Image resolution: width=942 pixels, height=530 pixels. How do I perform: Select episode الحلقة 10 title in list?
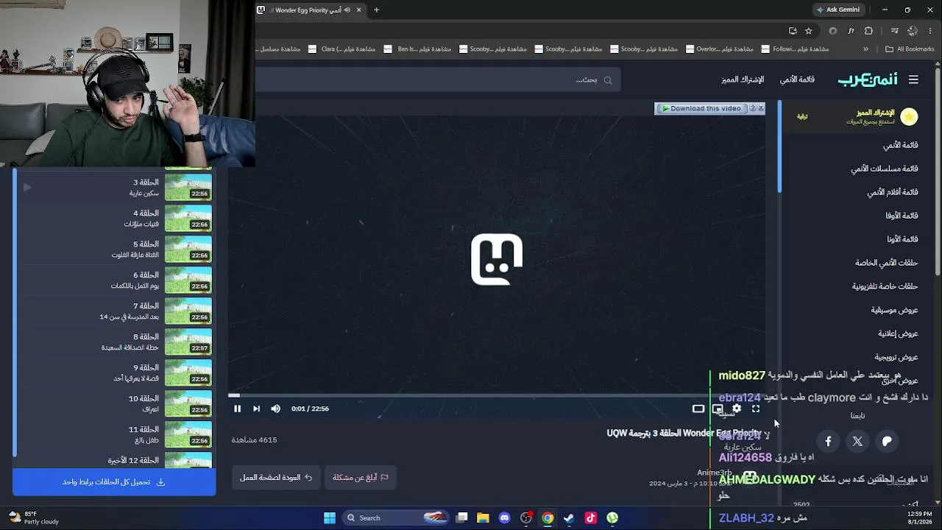[x=144, y=398]
